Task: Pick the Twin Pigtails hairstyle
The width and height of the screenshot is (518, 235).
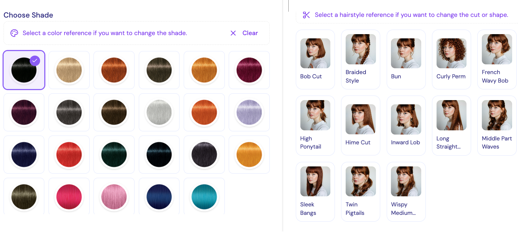Action: coord(361,192)
